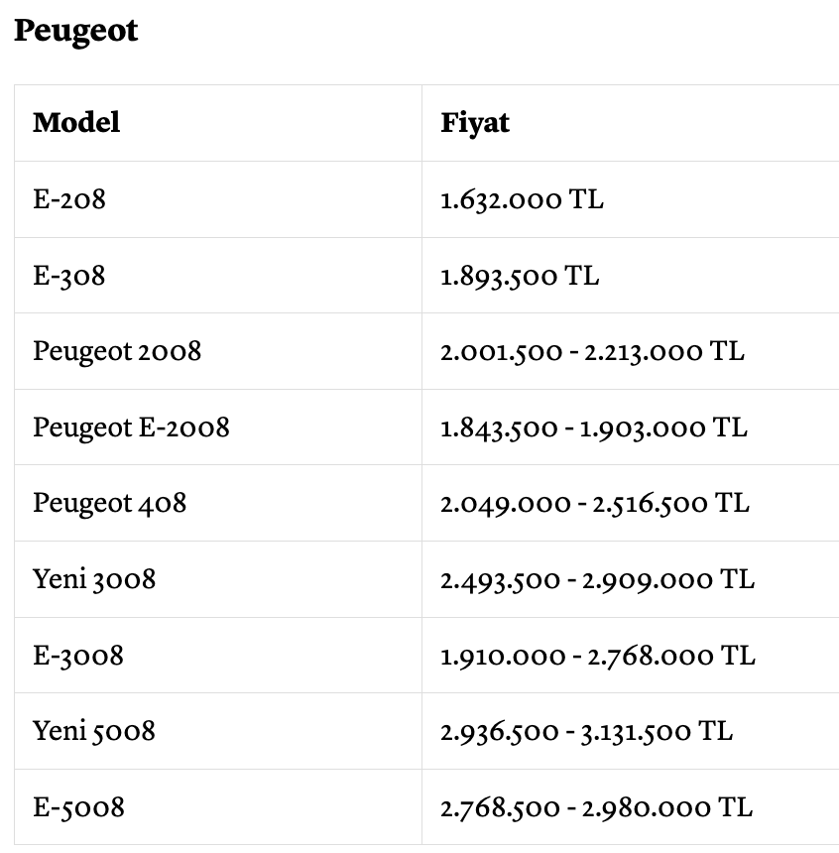
Task: Select the E-308 row label
Action: [69, 276]
